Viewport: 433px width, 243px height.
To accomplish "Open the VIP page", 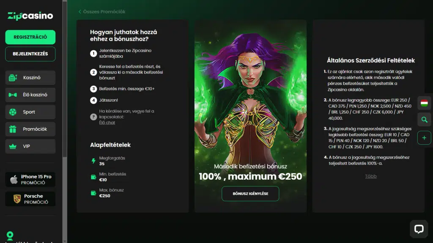I will [x=30, y=146].
